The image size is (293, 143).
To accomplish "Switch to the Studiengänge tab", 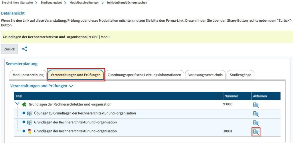I will [240, 75].
